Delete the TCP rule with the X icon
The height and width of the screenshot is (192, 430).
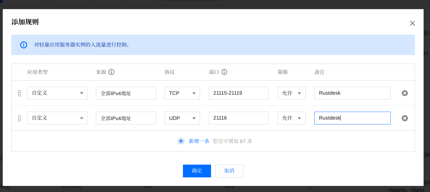click(x=405, y=93)
